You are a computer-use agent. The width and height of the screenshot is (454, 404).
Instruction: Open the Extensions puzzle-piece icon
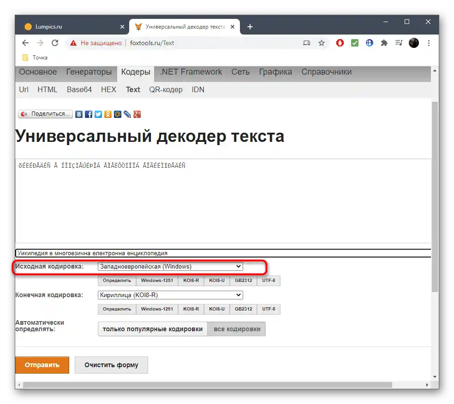tap(384, 43)
